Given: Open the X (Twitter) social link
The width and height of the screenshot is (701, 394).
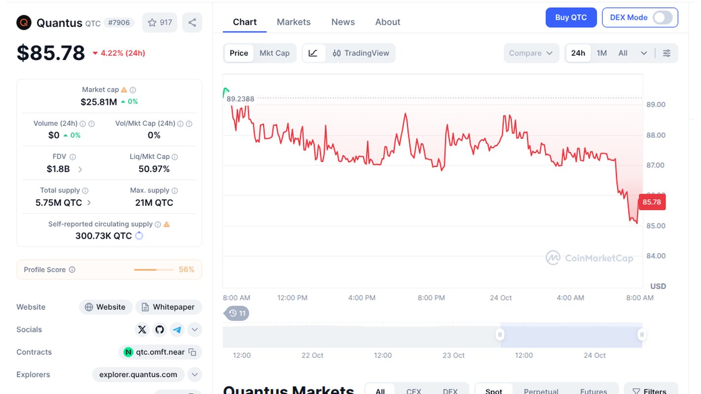Looking at the screenshot, I should click(x=142, y=329).
